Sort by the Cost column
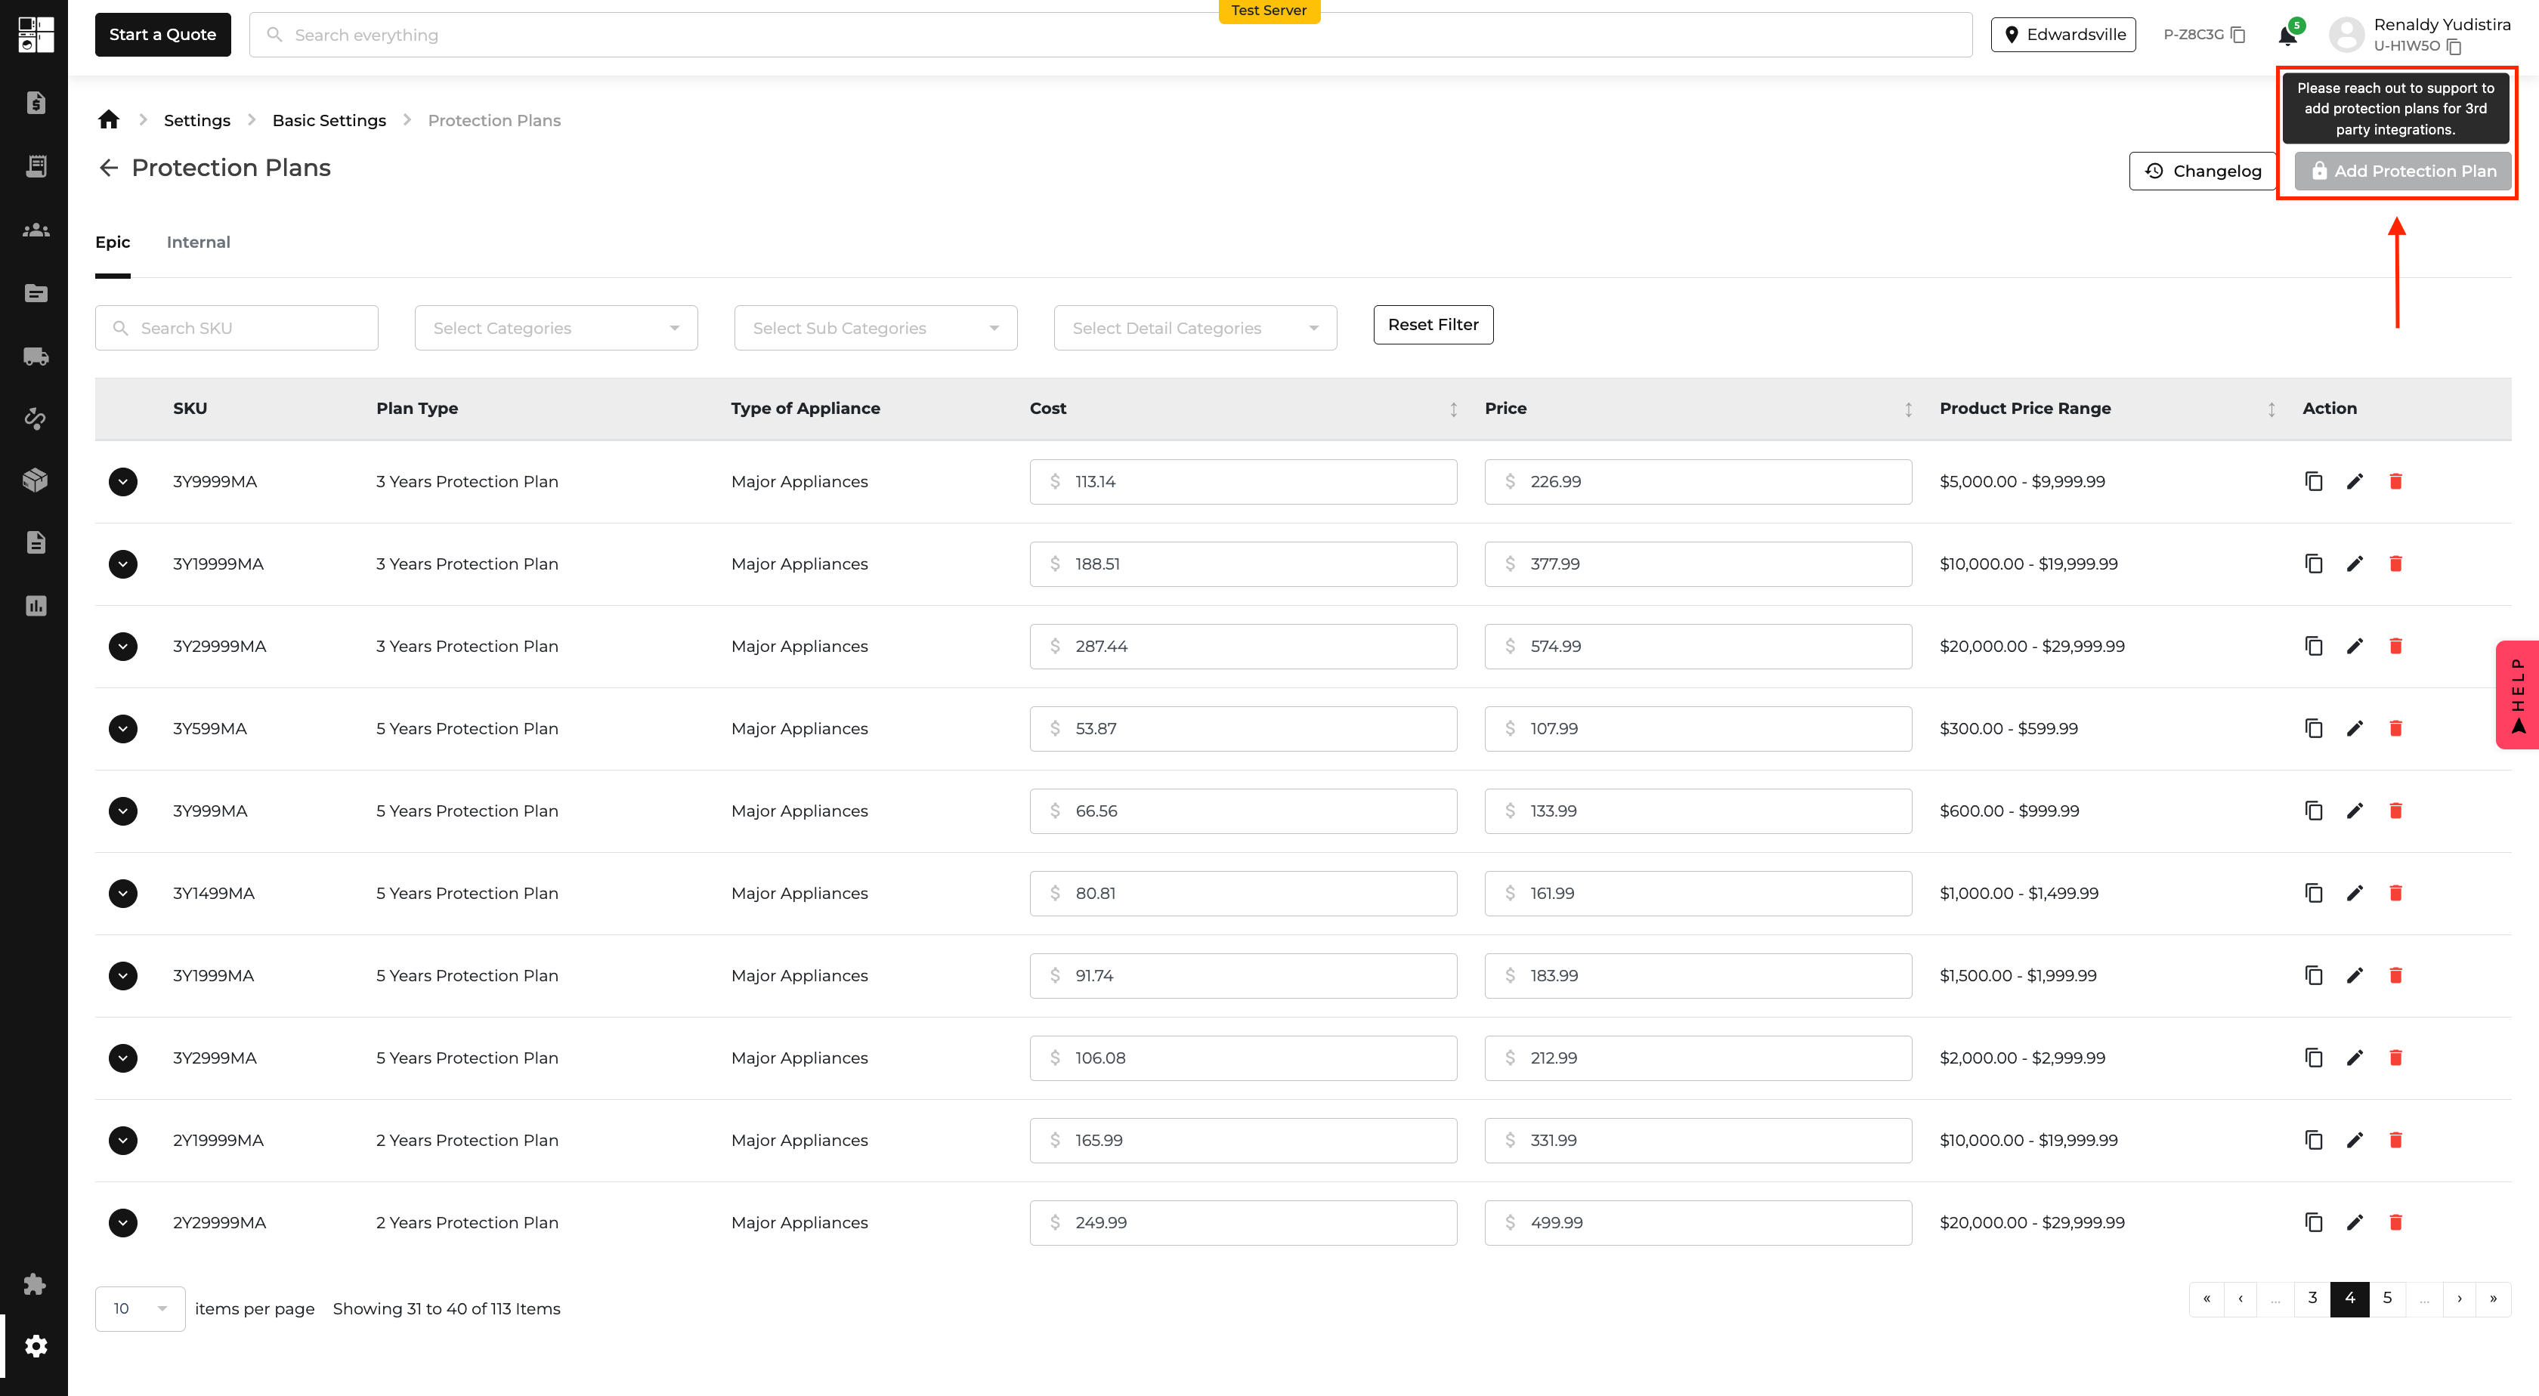This screenshot has width=2539, height=1396. [x=1453, y=409]
